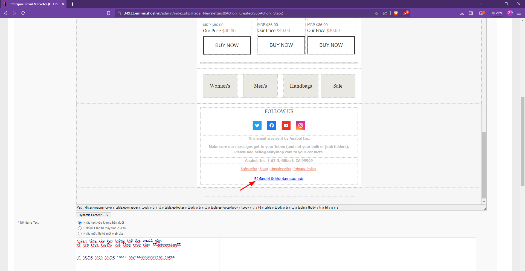Reload the page with the refresh icon
Viewport: 525px width, 271px height.
23,13
